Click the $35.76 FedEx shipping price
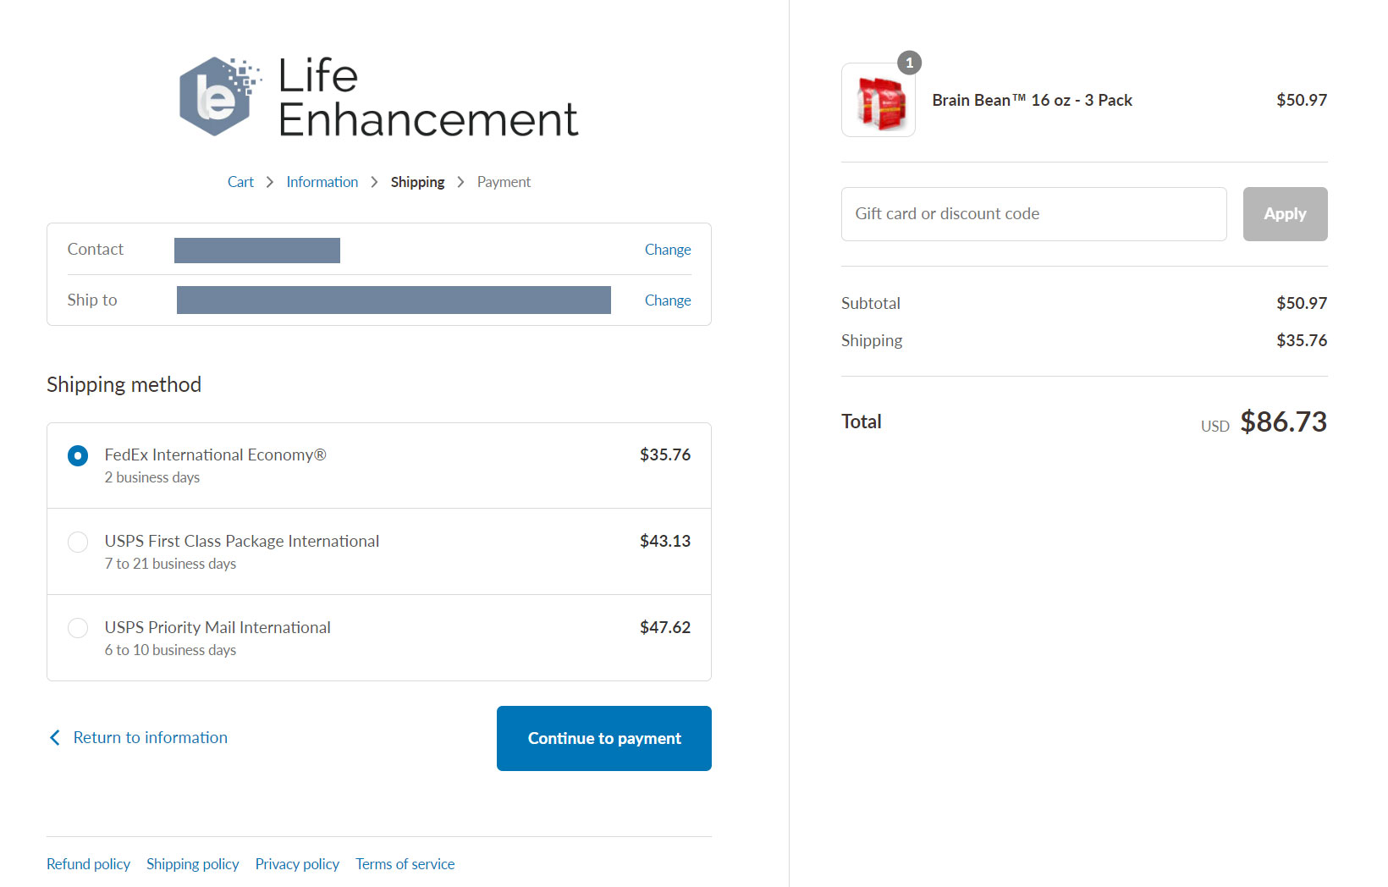This screenshot has height=887, width=1388. (665, 455)
